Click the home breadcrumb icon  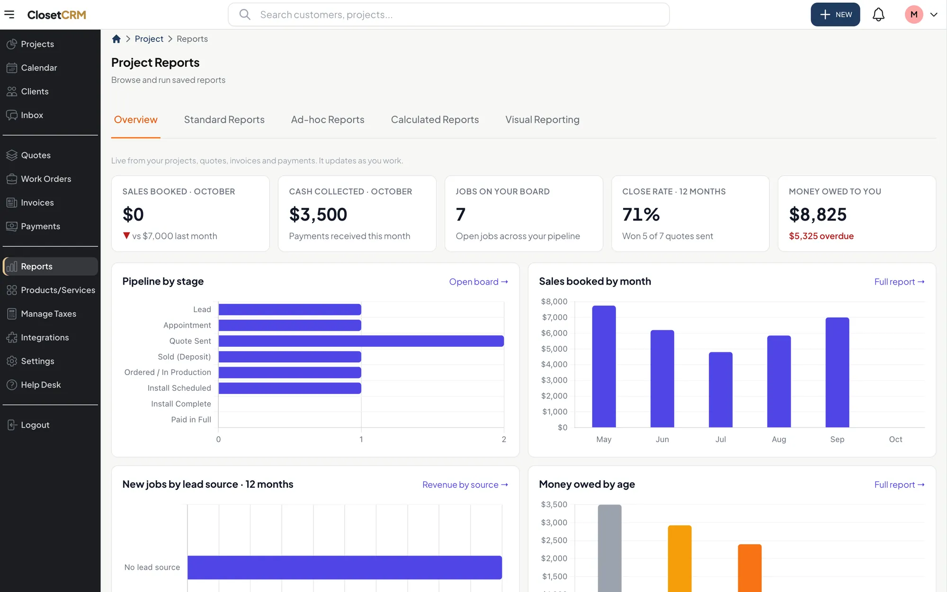point(116,39)
